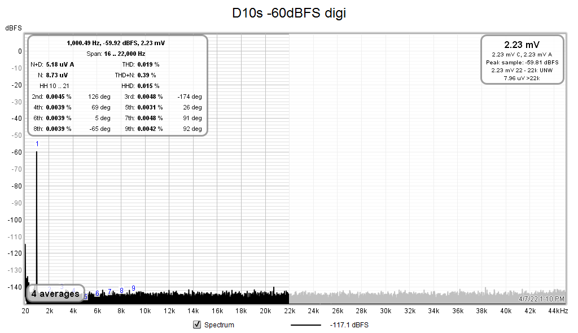Click the N 8.73 uV noise value

(57, 75)
